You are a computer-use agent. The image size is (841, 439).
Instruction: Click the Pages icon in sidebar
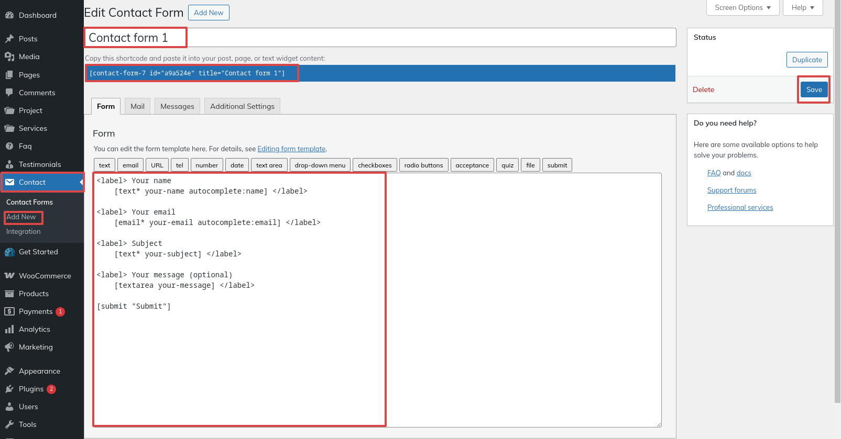[x=9, y=75]
